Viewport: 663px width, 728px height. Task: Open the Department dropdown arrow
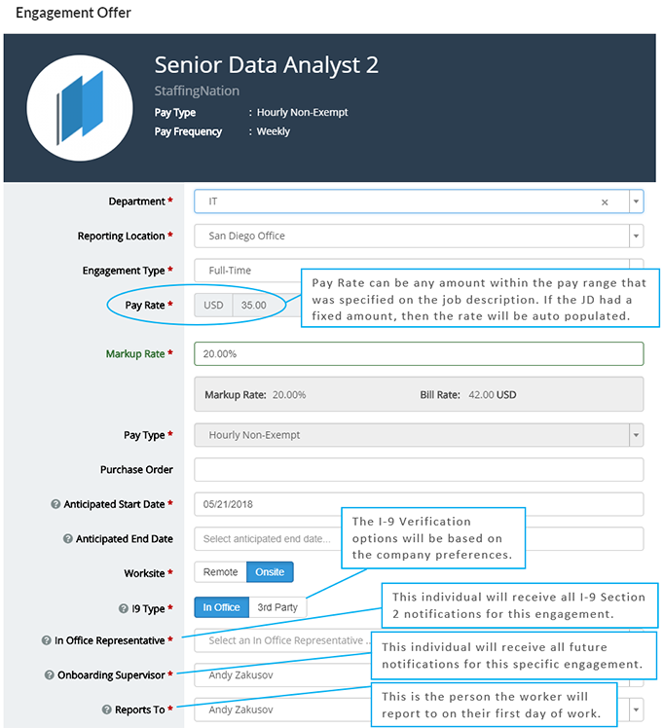[636, 201]
